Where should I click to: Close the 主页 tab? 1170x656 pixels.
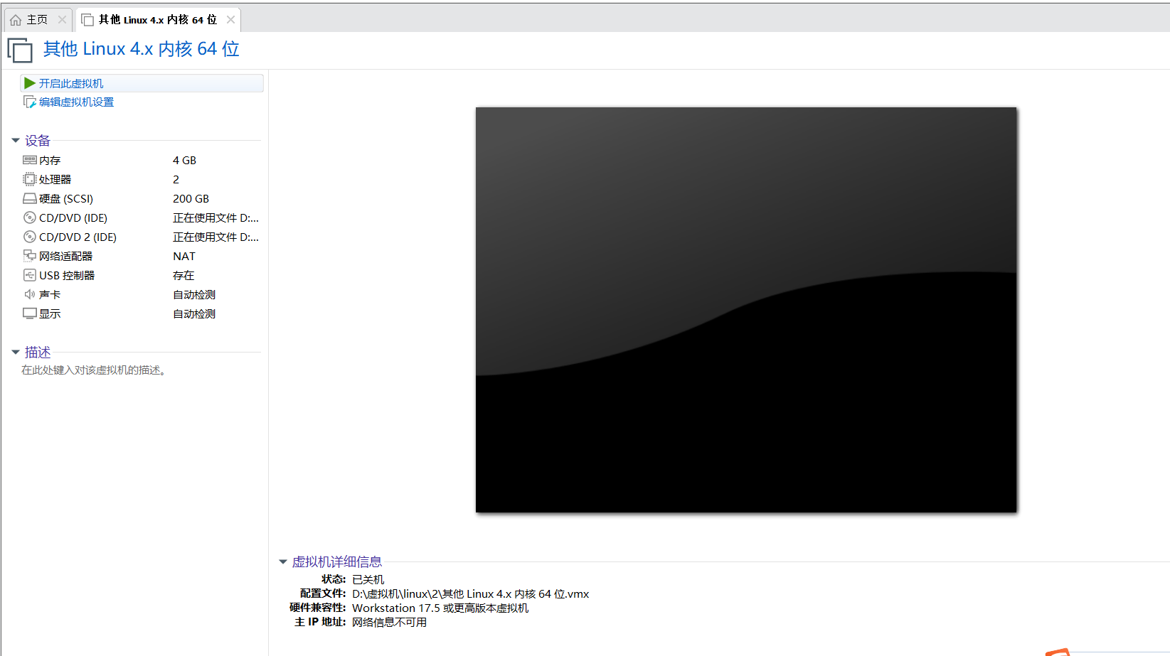62,20
